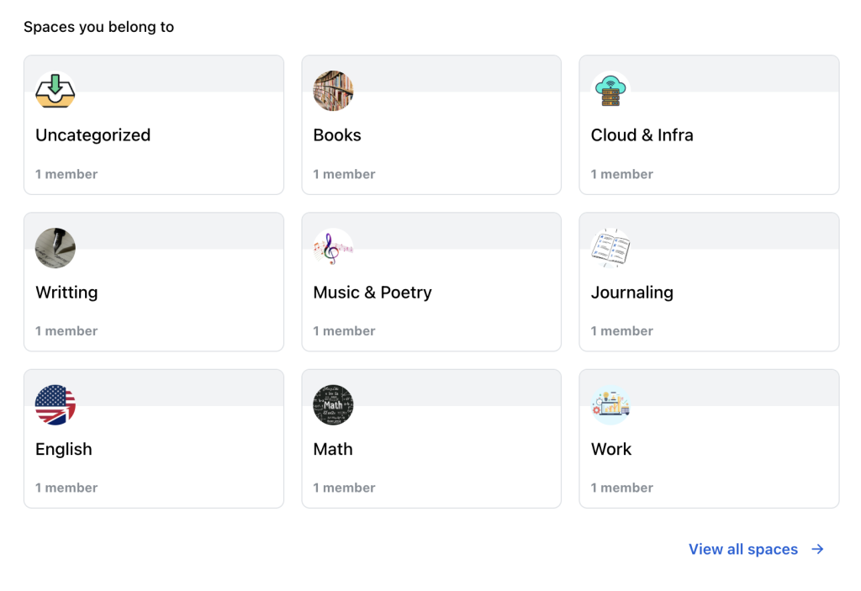Open the Work space title
This screenshot has width=861, height=591.
point(611,450)
